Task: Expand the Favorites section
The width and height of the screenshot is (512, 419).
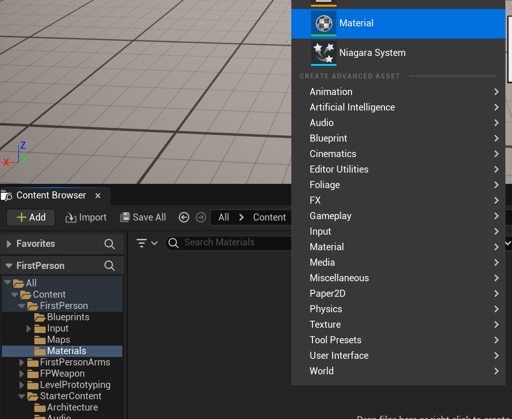Action: click(x=9, y=244)
